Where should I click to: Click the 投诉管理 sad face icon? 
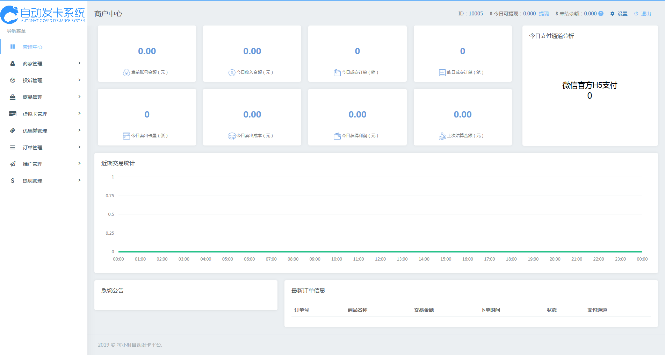click(x=13, y=80)
